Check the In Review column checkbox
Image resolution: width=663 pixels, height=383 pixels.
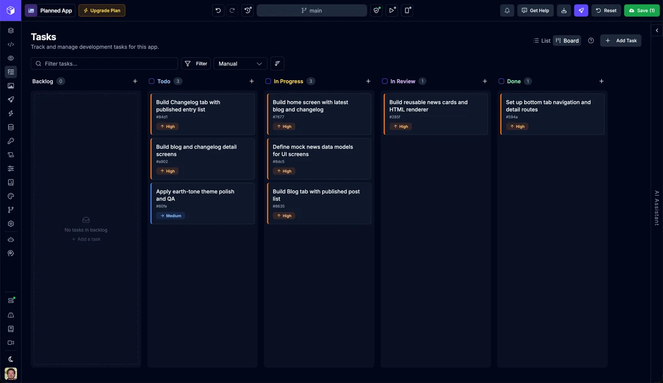tap(385, 81)
